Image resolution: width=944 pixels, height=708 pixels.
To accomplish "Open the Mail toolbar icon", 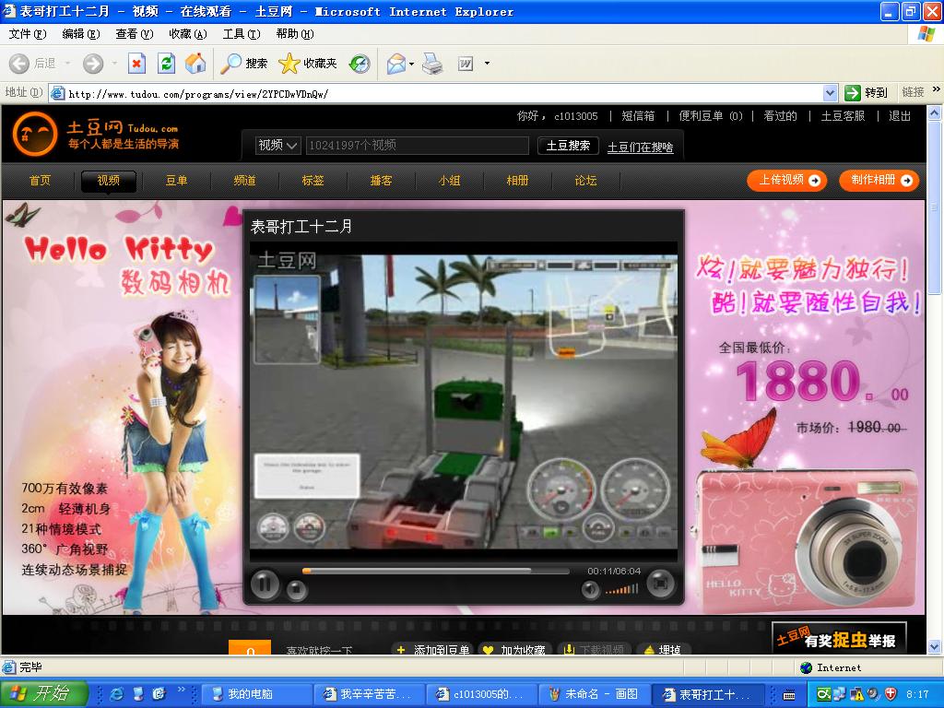I will coord(395,64).
